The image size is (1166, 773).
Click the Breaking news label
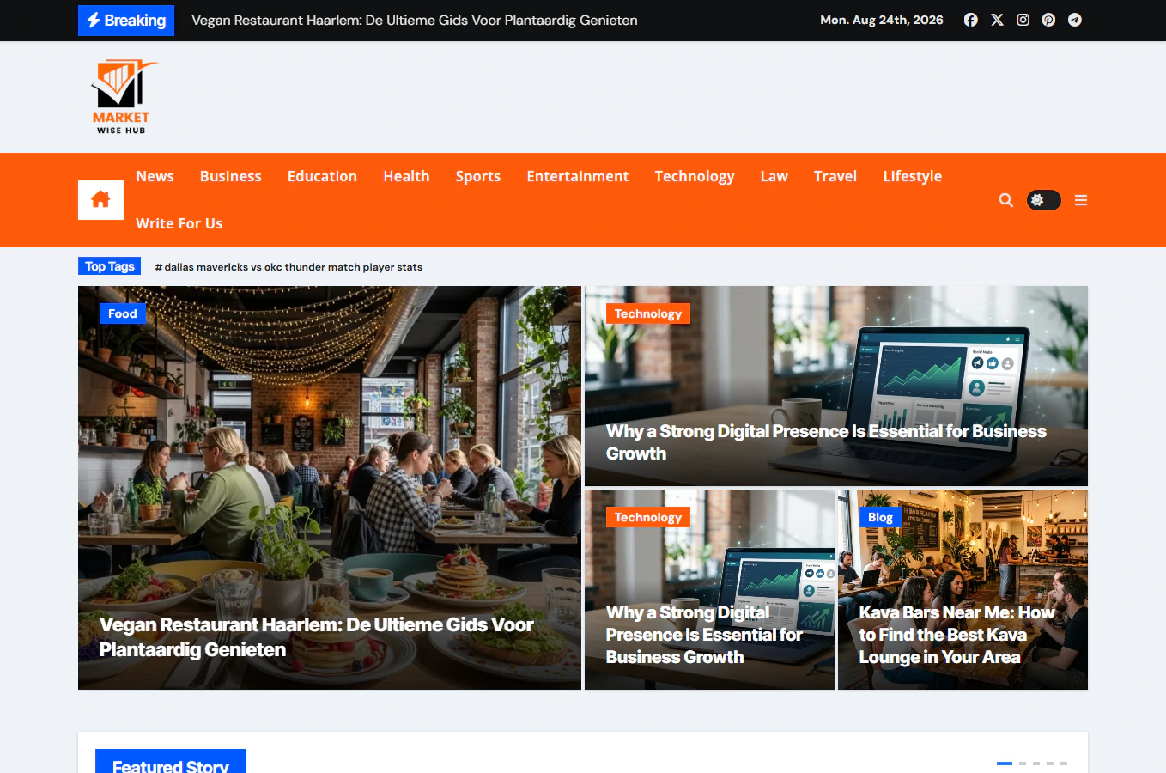click(x=126, y=21)
